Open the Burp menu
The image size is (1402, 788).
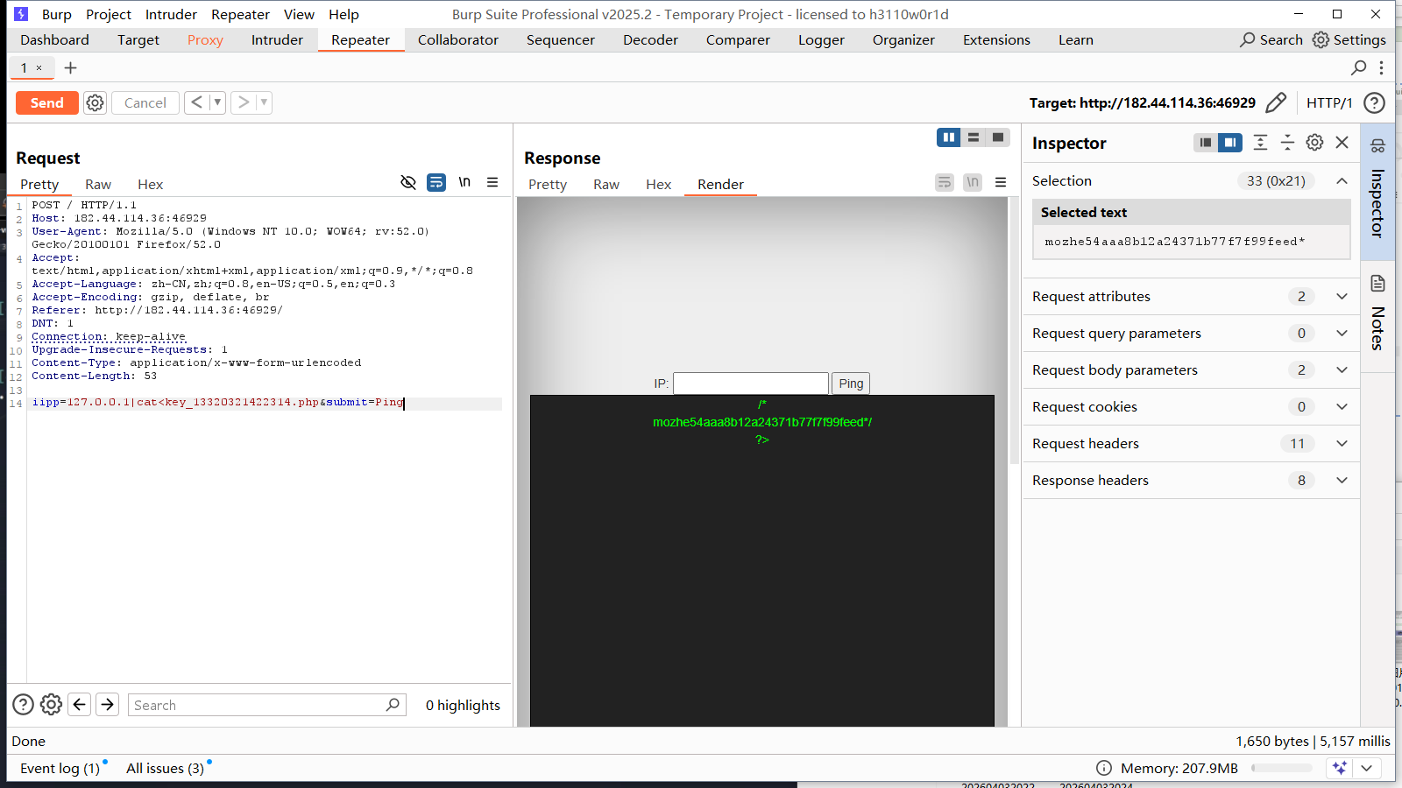click(56, 14)
